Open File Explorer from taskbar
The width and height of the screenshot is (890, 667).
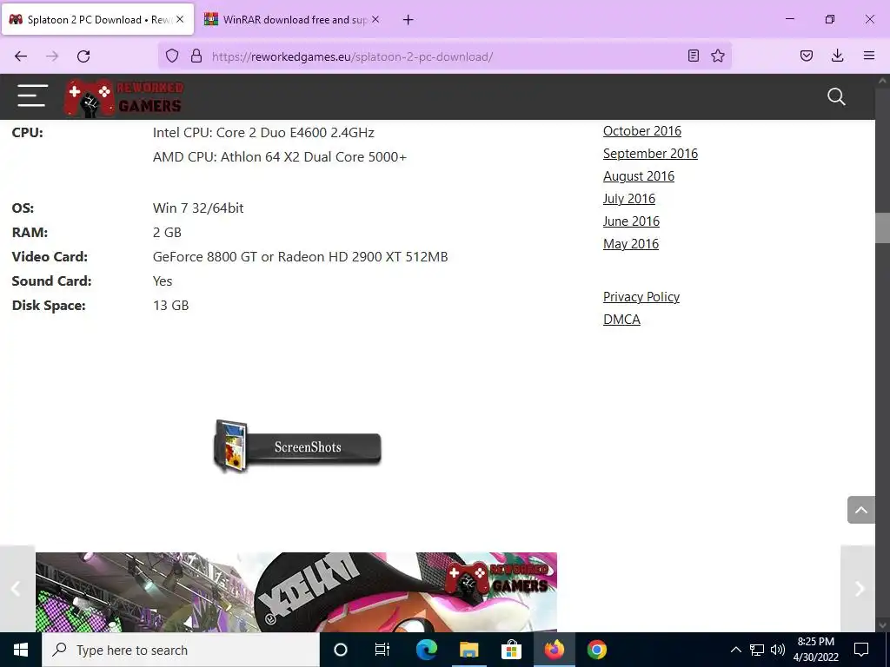click(468, 650)
